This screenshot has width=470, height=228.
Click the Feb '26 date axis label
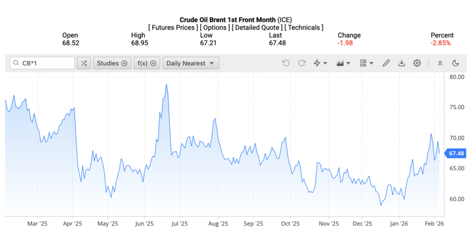[435, 224]
